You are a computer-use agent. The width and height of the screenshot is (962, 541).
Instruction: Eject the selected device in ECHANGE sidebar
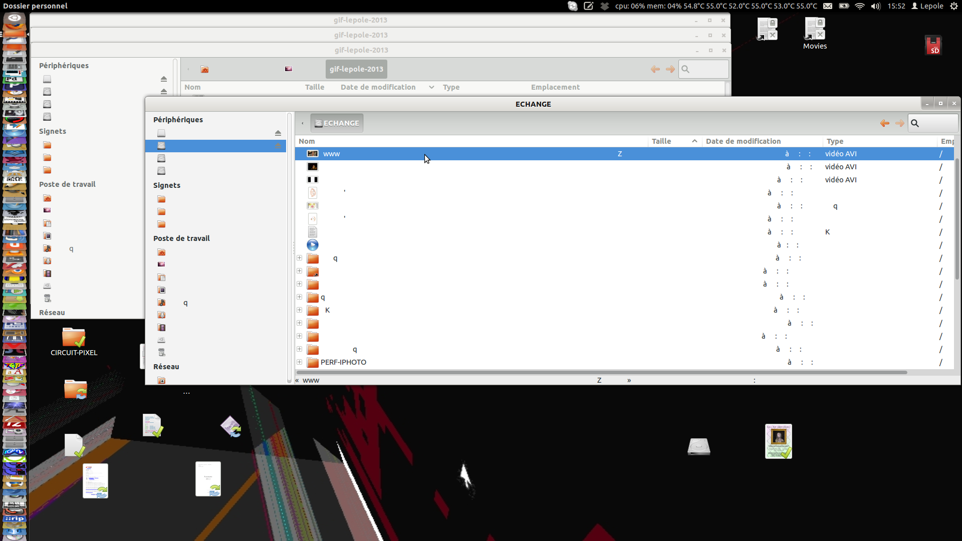(278, 146)
